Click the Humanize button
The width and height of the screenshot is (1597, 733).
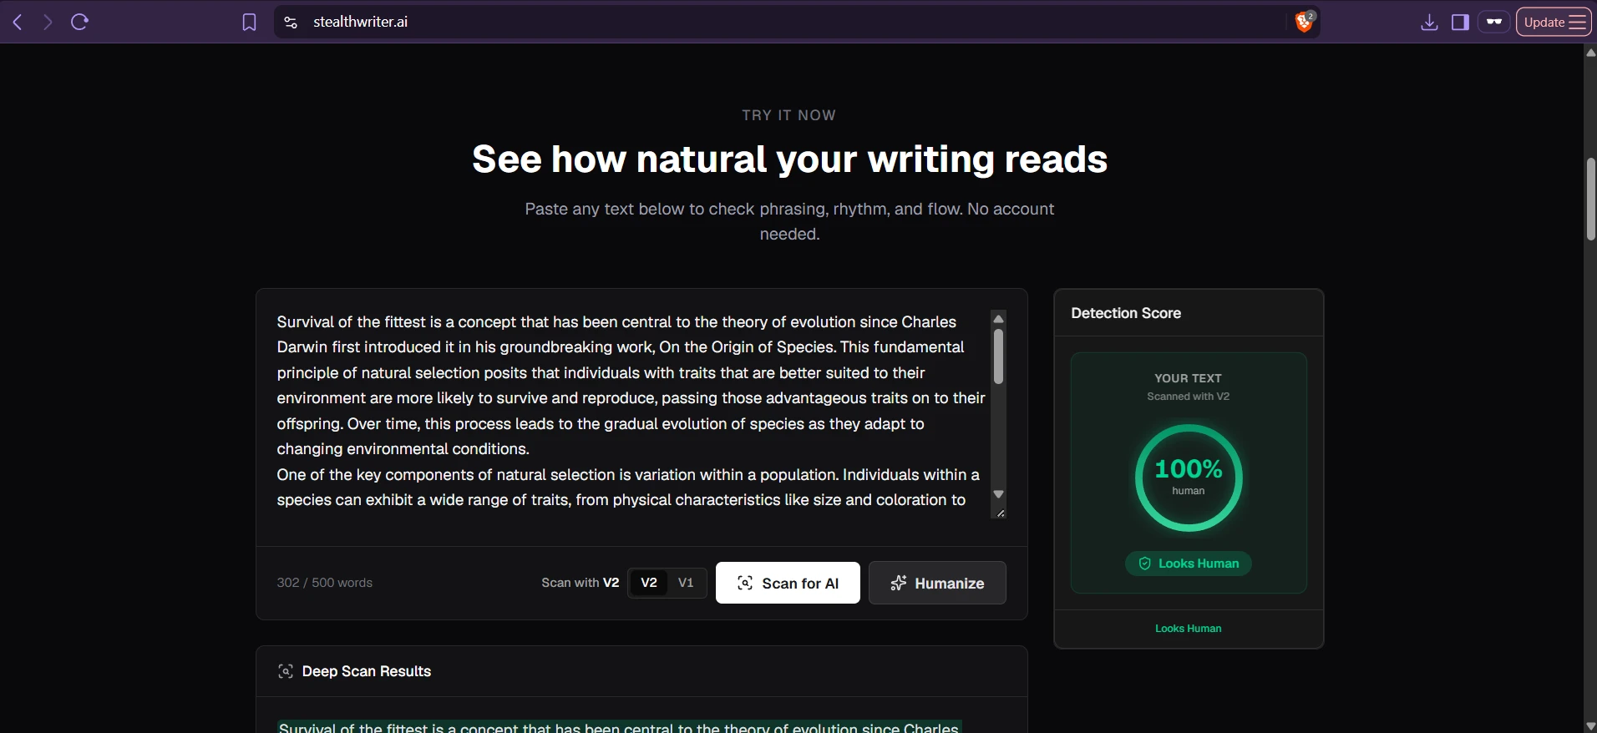tap(937, 583)
